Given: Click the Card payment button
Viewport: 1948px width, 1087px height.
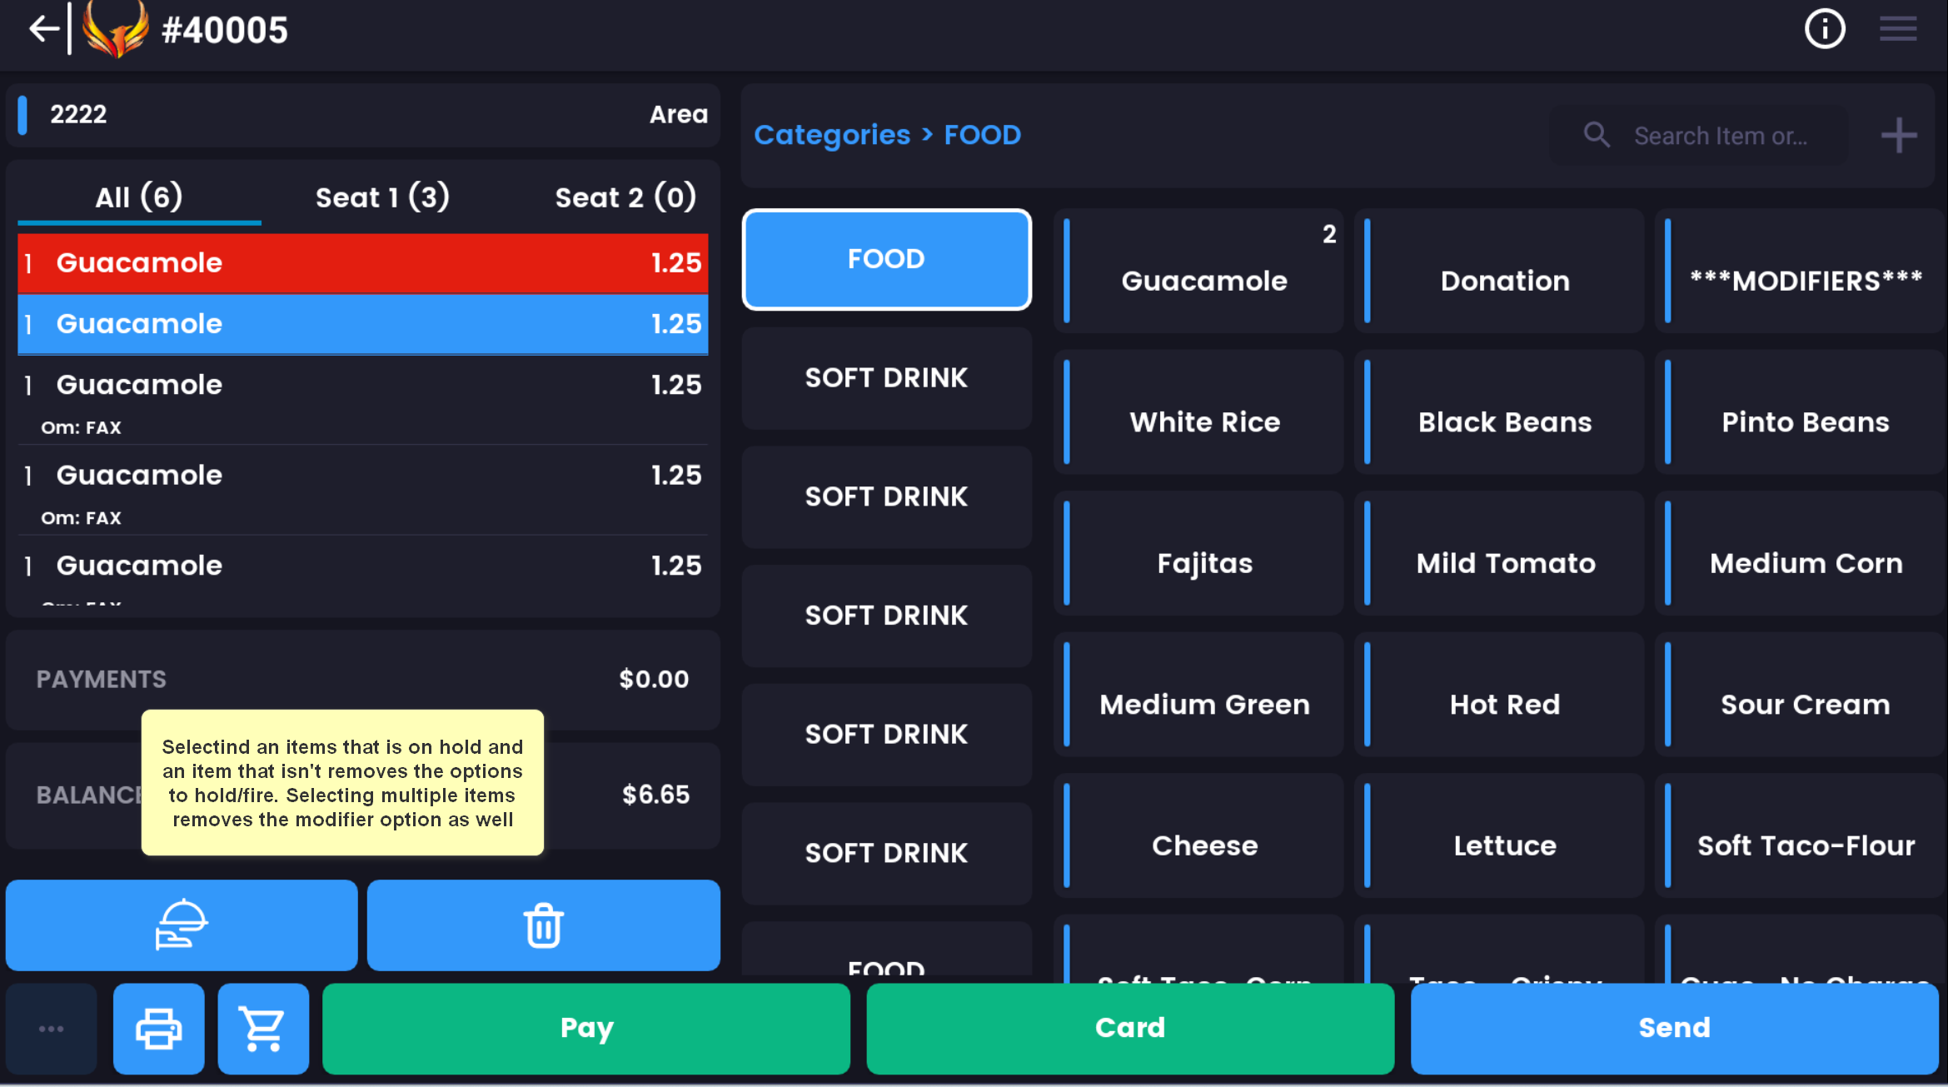Looking at the screenshot, I should coord(1129,1029).
